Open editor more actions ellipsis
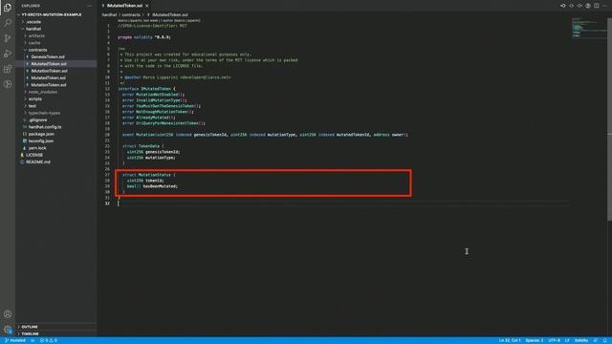The height and width of the screenshot is (344, 612). tap(604, 6)
